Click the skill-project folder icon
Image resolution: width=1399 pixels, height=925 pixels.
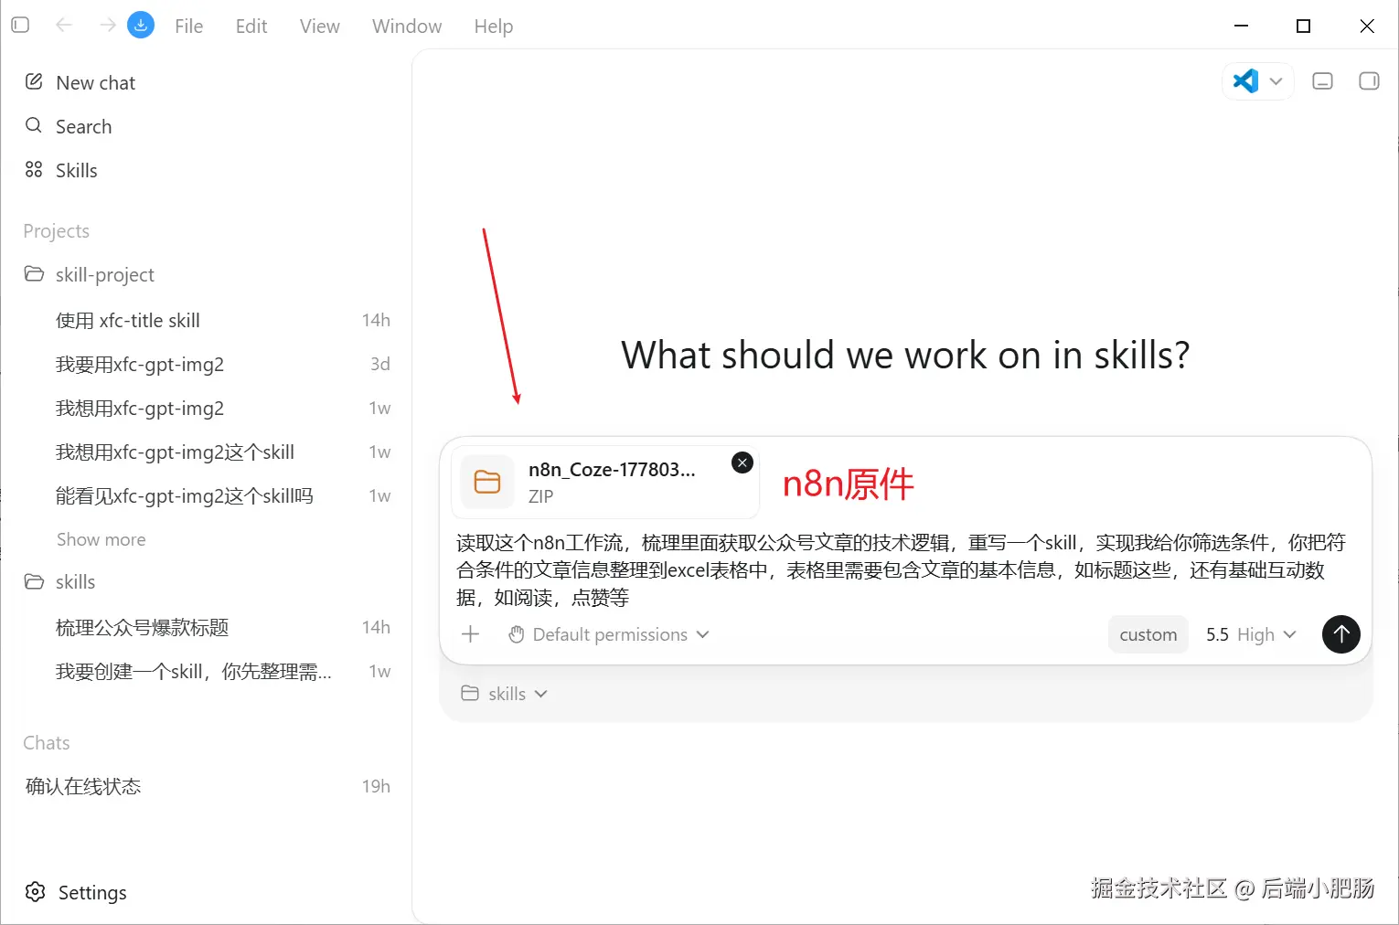34,273
